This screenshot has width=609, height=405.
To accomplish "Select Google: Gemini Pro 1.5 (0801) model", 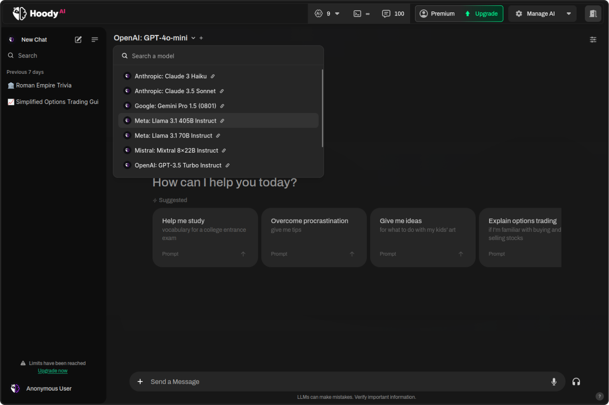I will [x=218, y=106].
